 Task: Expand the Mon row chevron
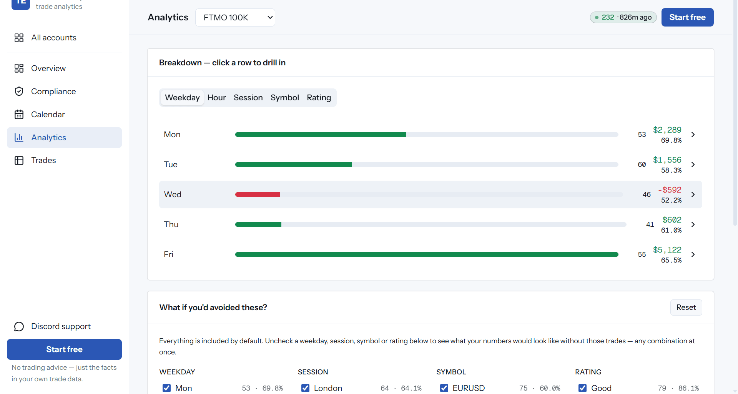(x=693, y=135)
